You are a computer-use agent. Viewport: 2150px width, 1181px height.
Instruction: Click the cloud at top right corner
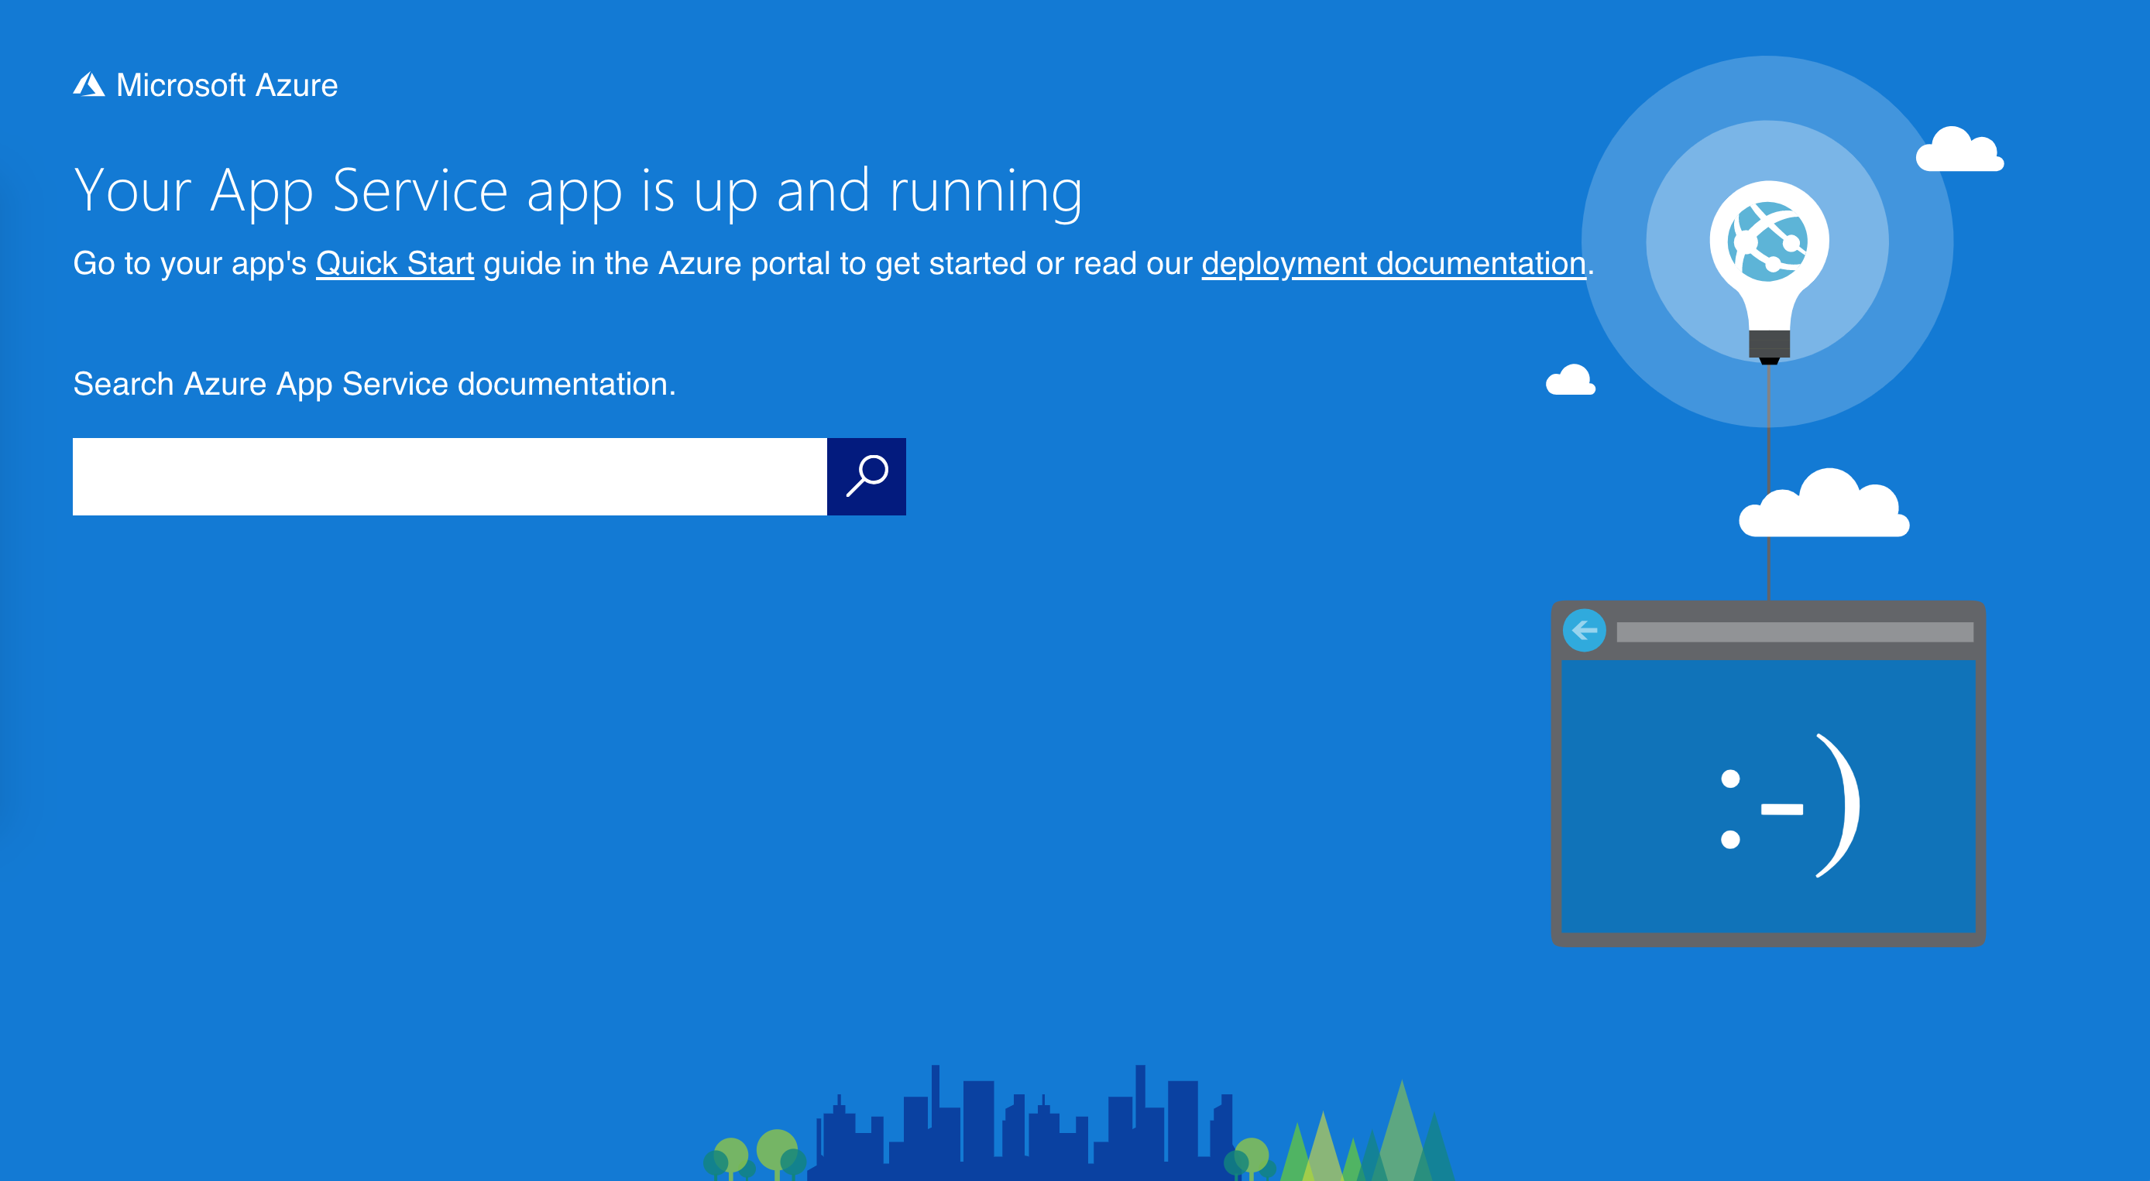(1959, 152)
